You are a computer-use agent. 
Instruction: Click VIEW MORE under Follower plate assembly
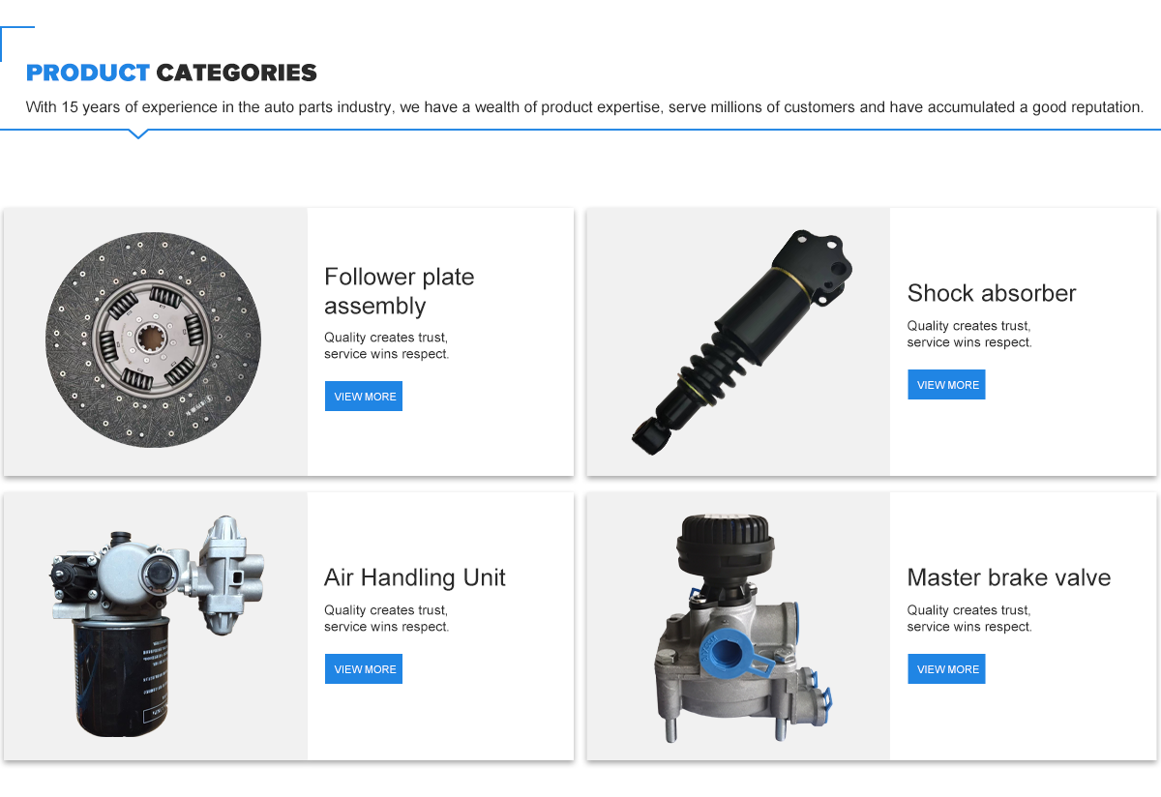(364, 397)
